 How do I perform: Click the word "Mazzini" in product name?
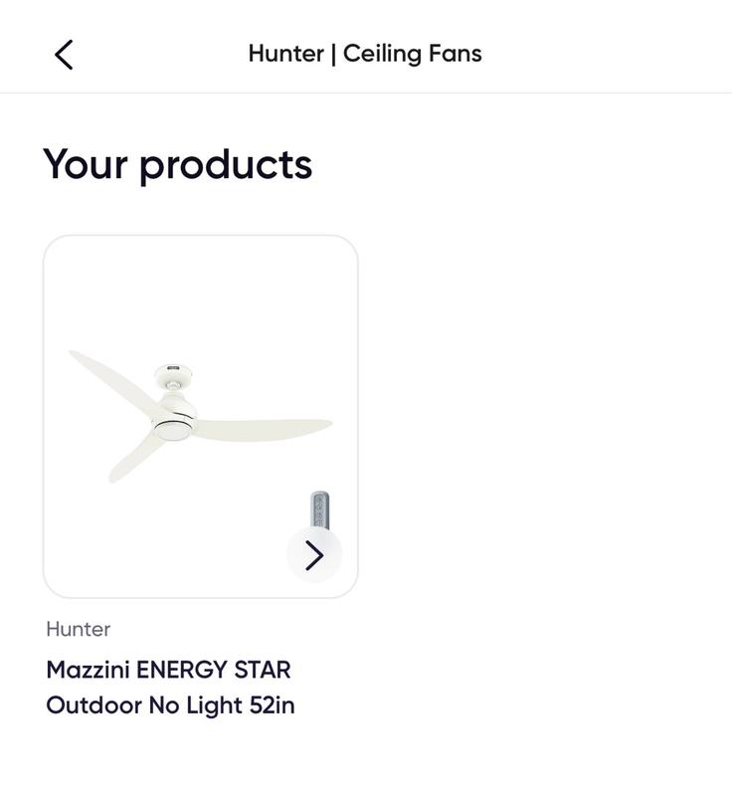click(88, 670)
